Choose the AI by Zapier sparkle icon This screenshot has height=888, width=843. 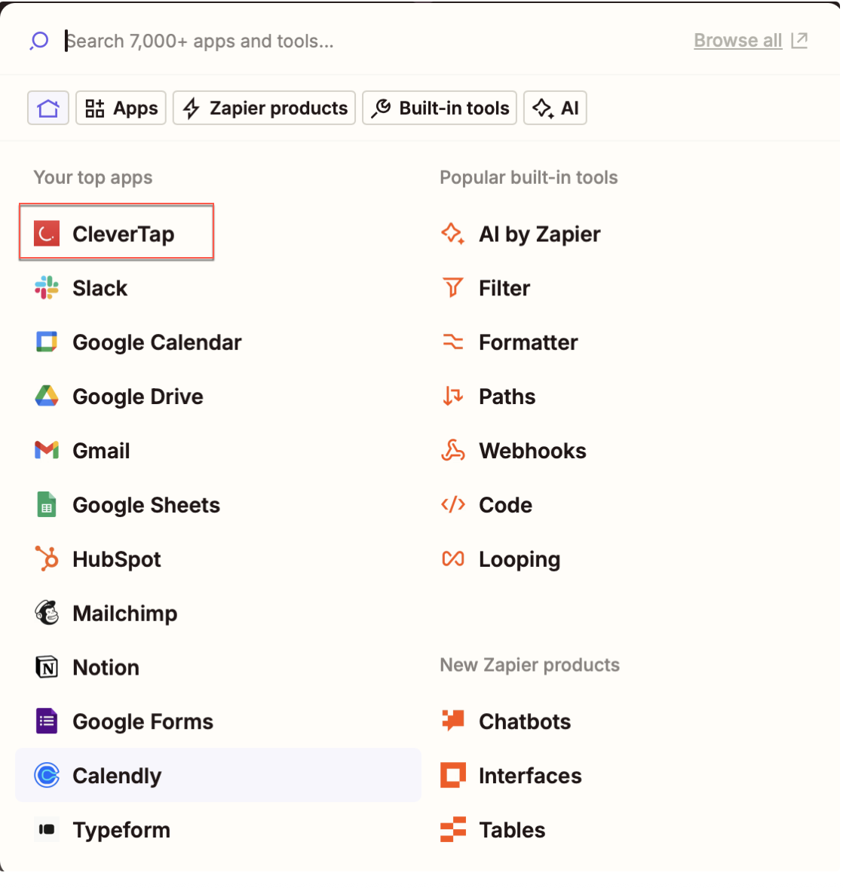453,234
